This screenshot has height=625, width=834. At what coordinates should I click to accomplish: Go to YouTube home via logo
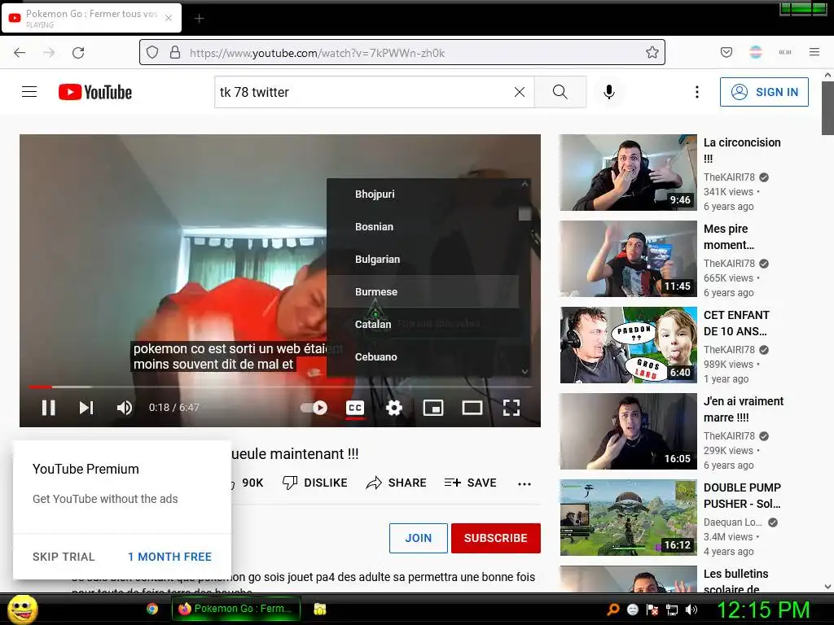[x=95, y=92]
